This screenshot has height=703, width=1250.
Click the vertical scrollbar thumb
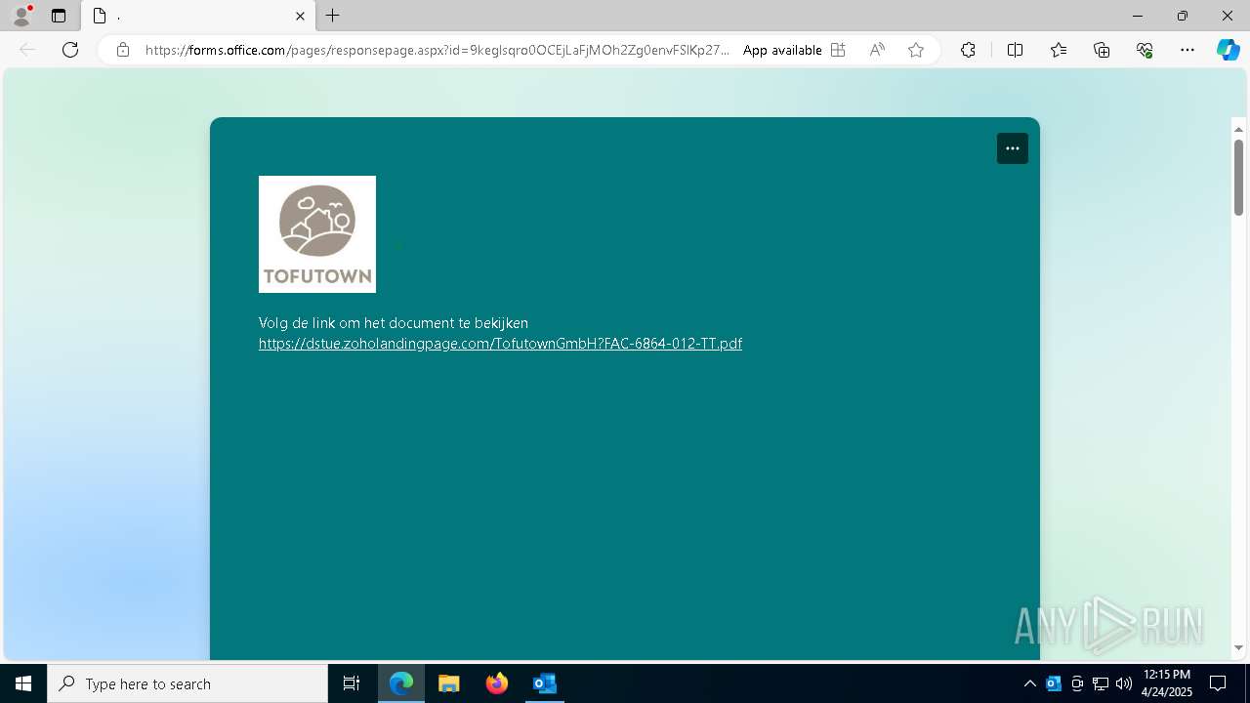(1238, 177)
